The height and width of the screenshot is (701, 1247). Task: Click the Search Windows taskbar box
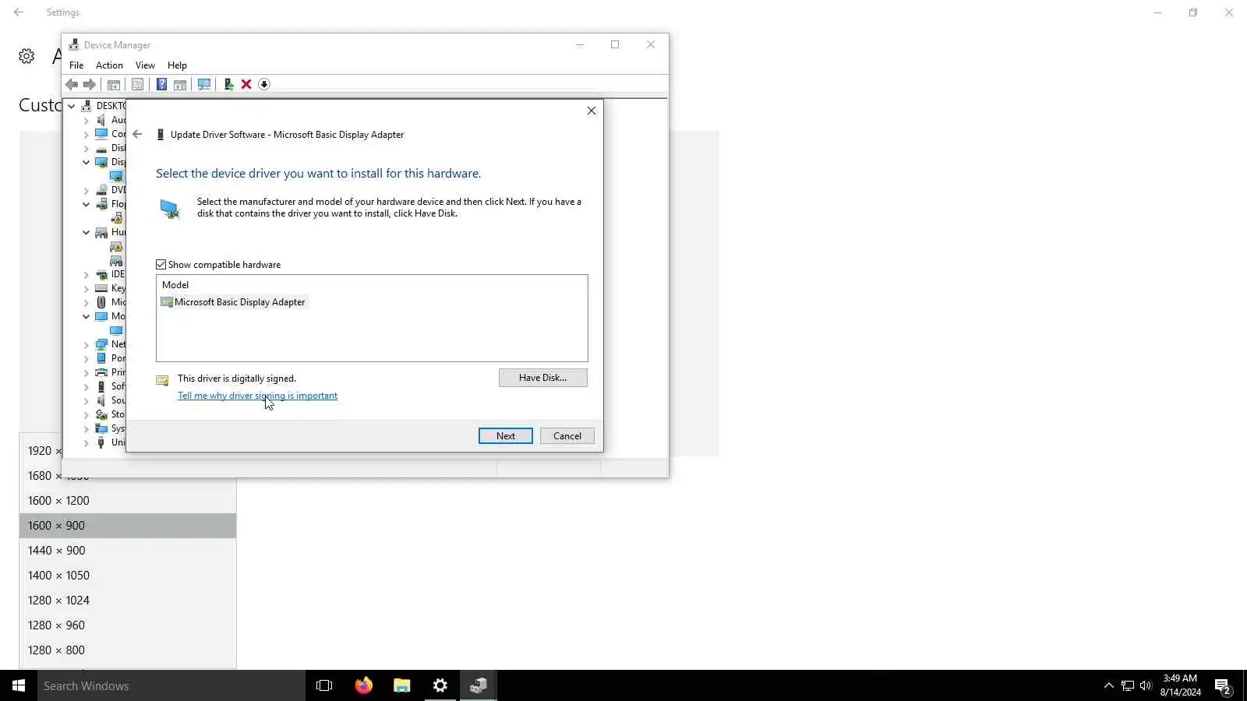(x=171, y=685)
